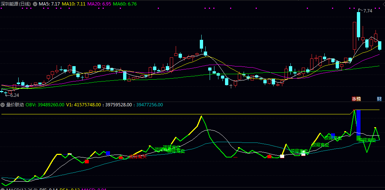Click the first red signal square on the OBV line
The height and width of the screenshot is (190, 385).
[x=87, y=161]
